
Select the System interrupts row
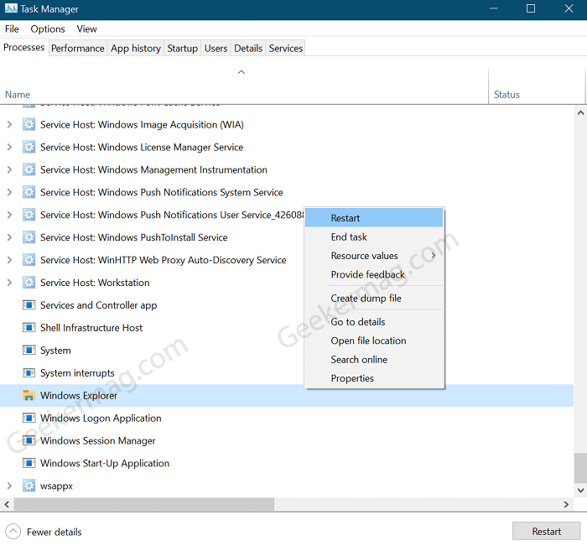287,373
